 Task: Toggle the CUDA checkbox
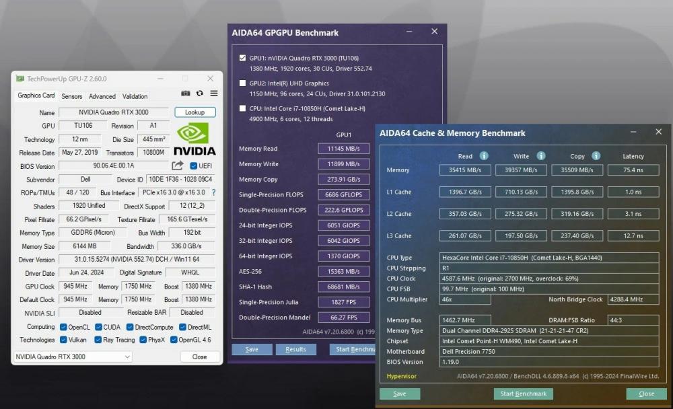[x=98, y=327]
